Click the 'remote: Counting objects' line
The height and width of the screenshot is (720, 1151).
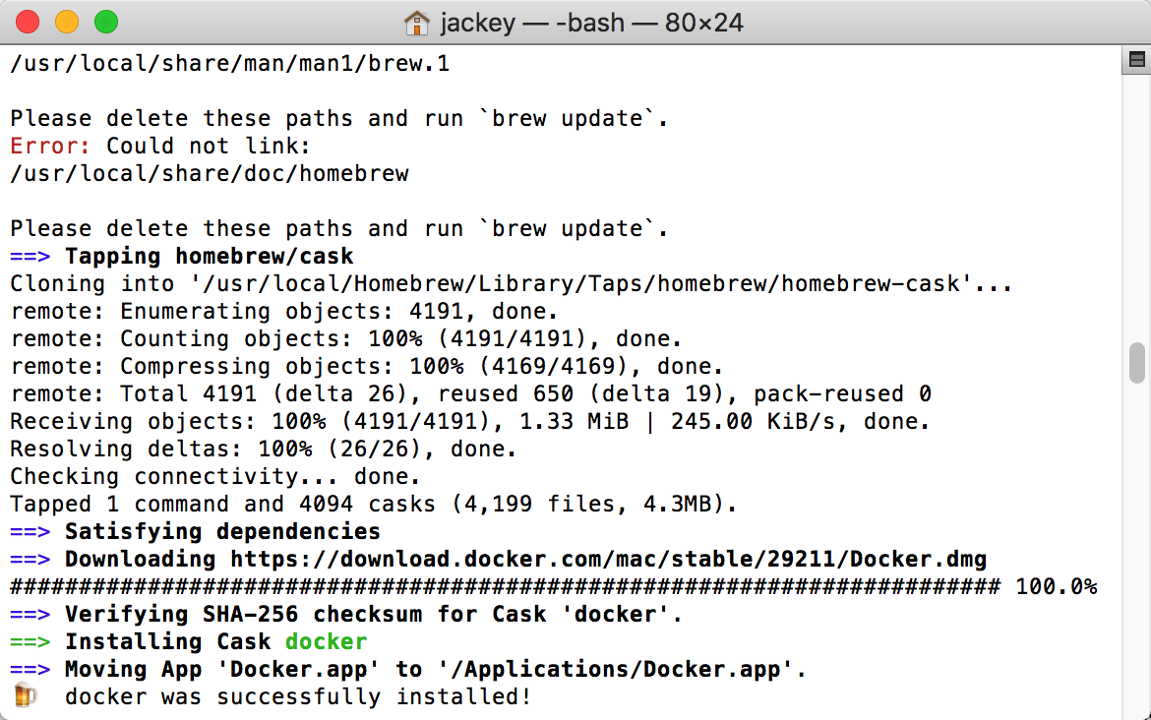click(x=345, y=339)
